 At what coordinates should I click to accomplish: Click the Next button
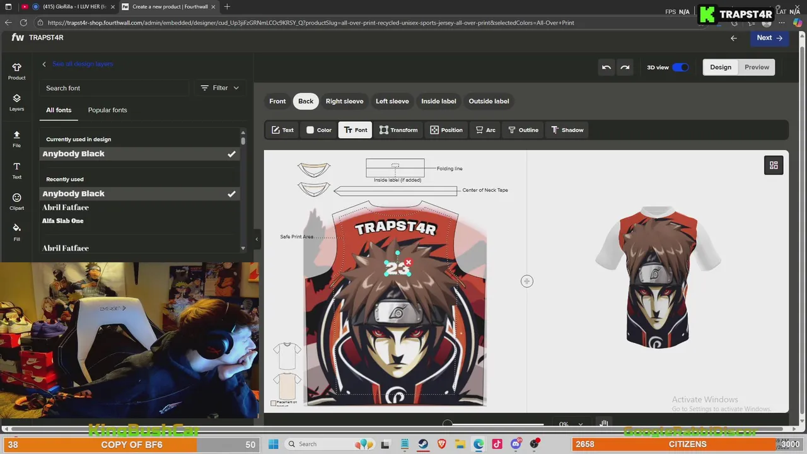(x=770, y=38)
